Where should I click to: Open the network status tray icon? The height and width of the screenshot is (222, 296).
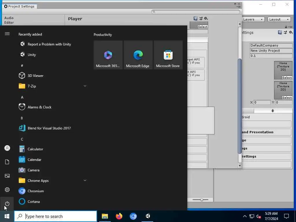point(252,216)
